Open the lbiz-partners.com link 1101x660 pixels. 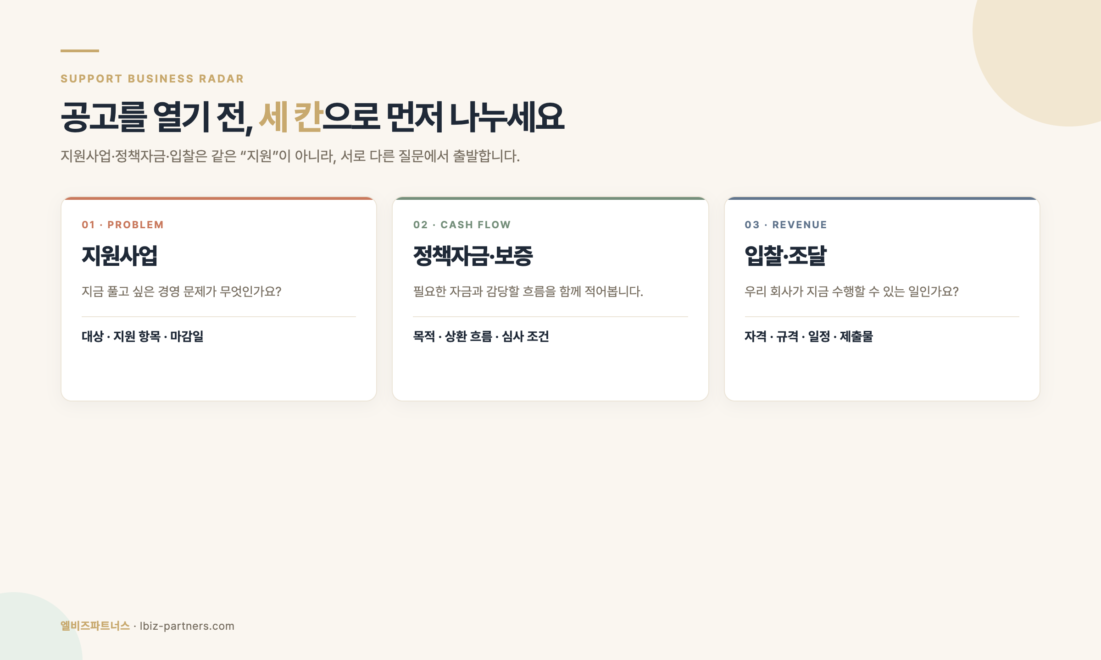(187, 626)
